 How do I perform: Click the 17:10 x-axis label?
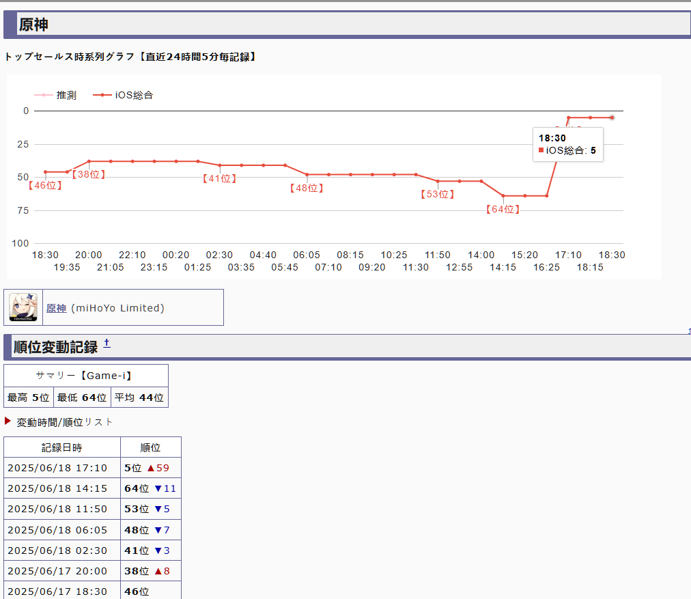[569, 255]
